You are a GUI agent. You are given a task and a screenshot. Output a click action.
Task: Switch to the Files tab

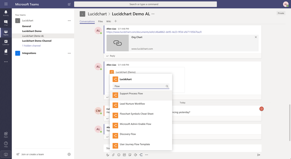click(x=100, y=21)
